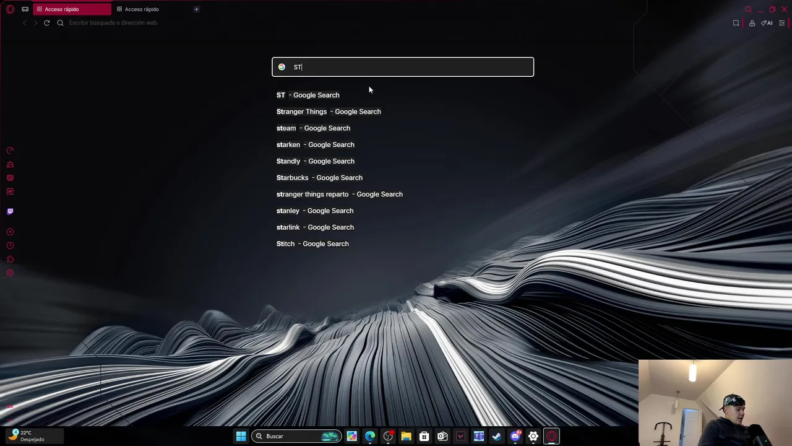792x446 pixels.
Task: Switch to the second Acceso rápido tab
Action: click(x=152, y=9)
